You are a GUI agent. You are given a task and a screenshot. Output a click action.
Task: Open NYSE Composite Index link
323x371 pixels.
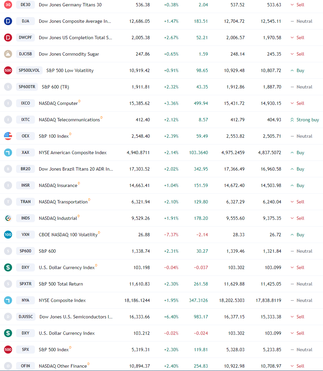62,301
